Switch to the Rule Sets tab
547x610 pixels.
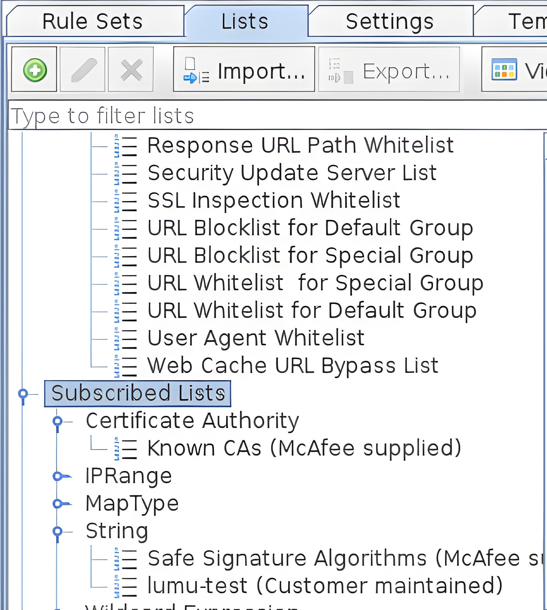92,21
